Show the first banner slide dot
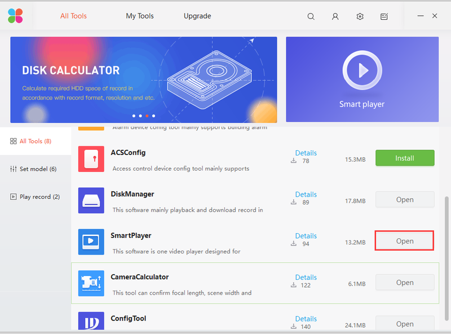Screen dimensions: 451x334 coord(134,116)
